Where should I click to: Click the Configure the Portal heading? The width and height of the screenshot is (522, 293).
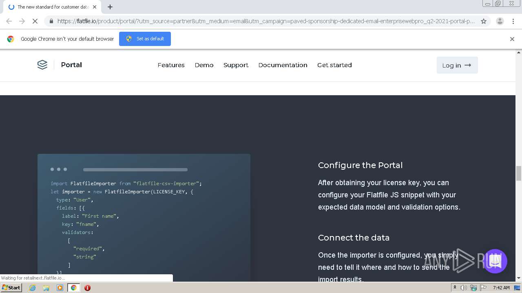360,165
